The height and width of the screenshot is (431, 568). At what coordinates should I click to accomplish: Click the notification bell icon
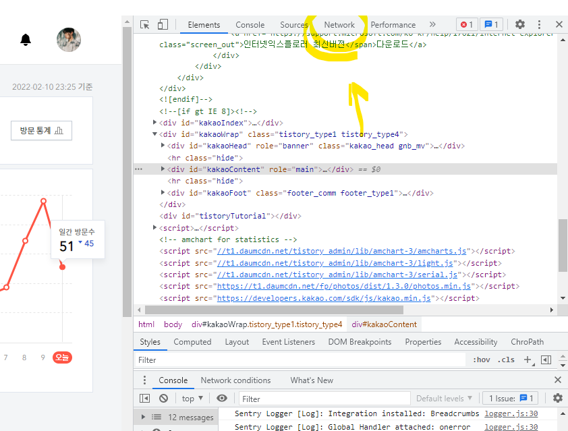point(26,40)
